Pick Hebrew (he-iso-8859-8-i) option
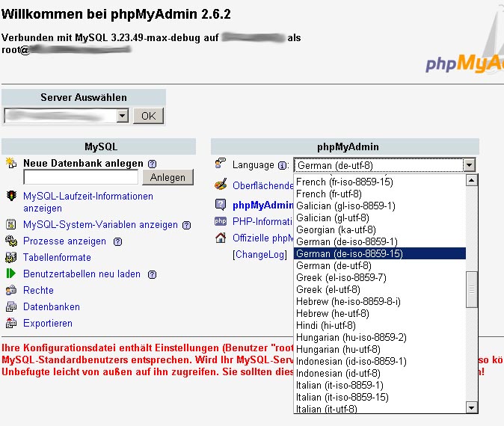Screen dimensions: 504x426 [x=380, y=301]
